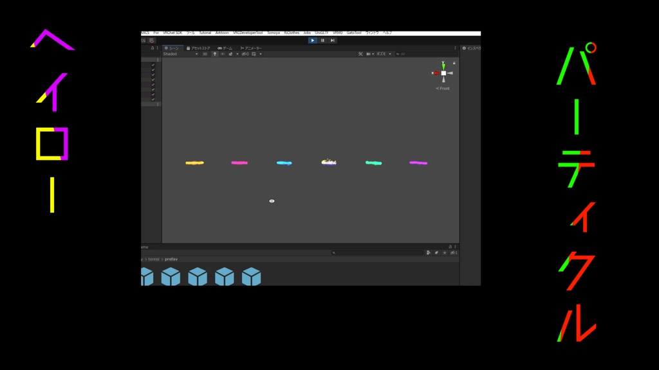
Task: Toggle the scene gizmo lock icon
Action: (454, 63)
